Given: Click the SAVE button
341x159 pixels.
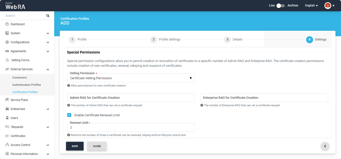Looking at the screenshot, I should [75, 146].
